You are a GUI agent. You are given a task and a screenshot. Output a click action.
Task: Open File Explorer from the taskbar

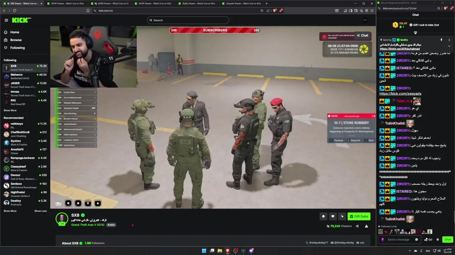tap(220, 251)
